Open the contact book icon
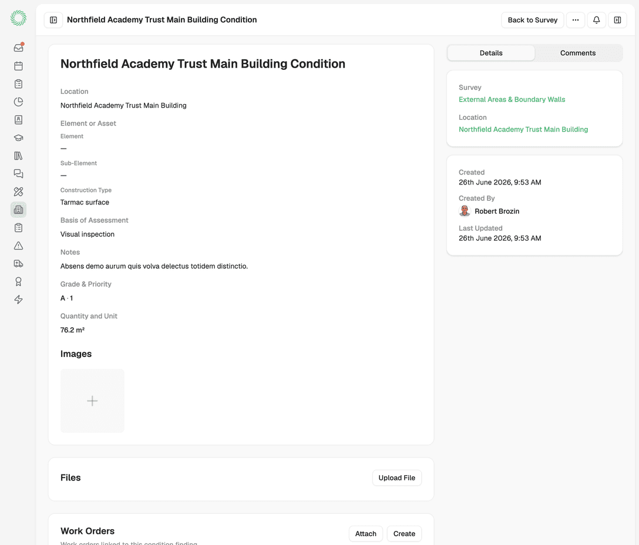The width and height of the screenshot is (639, 545). (x=18, y=120)
